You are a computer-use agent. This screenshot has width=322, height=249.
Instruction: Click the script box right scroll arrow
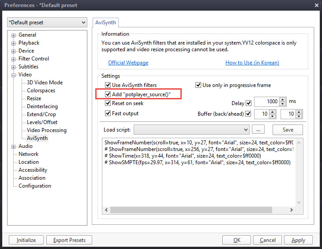coord(292,210)
